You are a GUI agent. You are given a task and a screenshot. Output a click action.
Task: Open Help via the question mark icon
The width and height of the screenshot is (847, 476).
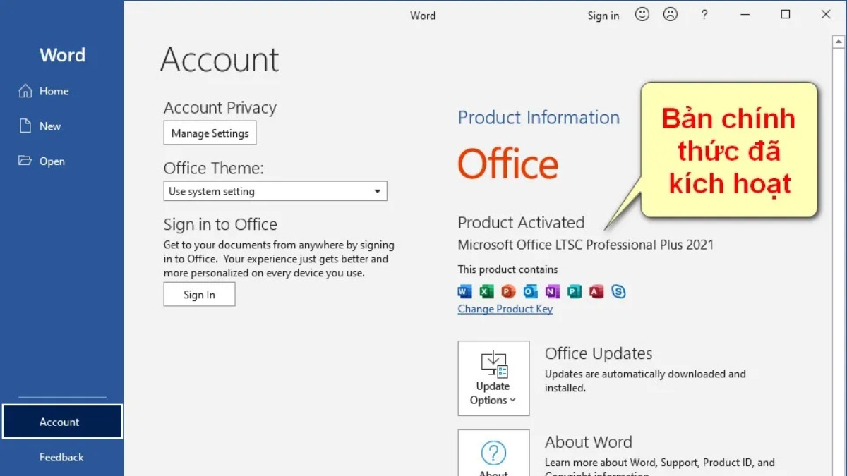click(704, 14)
